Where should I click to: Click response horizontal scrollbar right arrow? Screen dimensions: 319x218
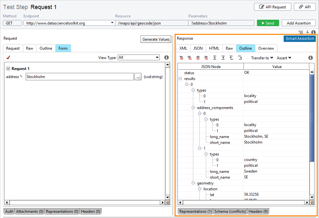point(307,203)
